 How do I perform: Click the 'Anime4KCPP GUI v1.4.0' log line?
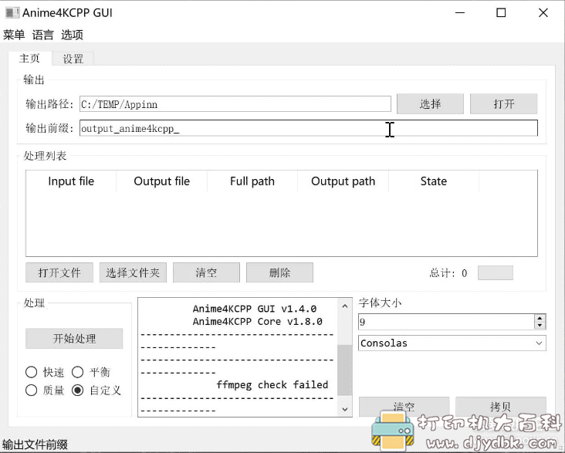pos(255,309)
